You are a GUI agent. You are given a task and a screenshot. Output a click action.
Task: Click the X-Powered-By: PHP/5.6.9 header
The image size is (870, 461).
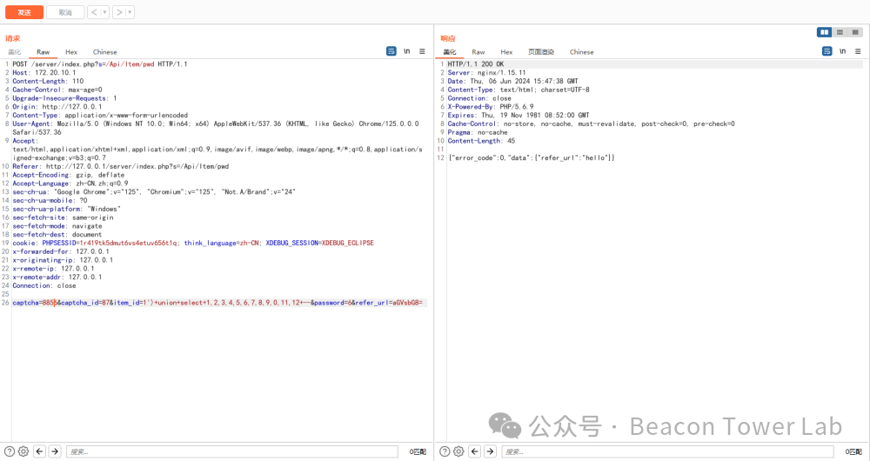click(x=491, y=106)
